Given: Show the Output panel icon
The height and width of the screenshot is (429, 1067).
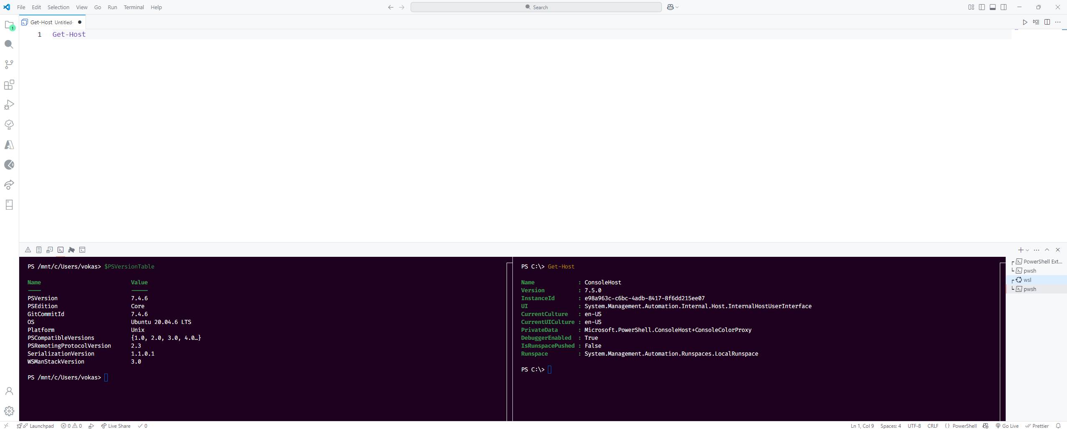Looking at the screenshot, I should pyautogui.click(x=39, y=250).
